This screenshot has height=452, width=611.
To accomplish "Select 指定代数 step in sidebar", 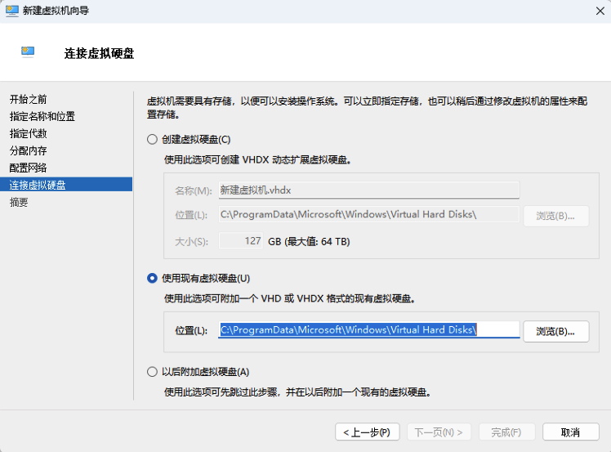I will [x=29, y=133].
